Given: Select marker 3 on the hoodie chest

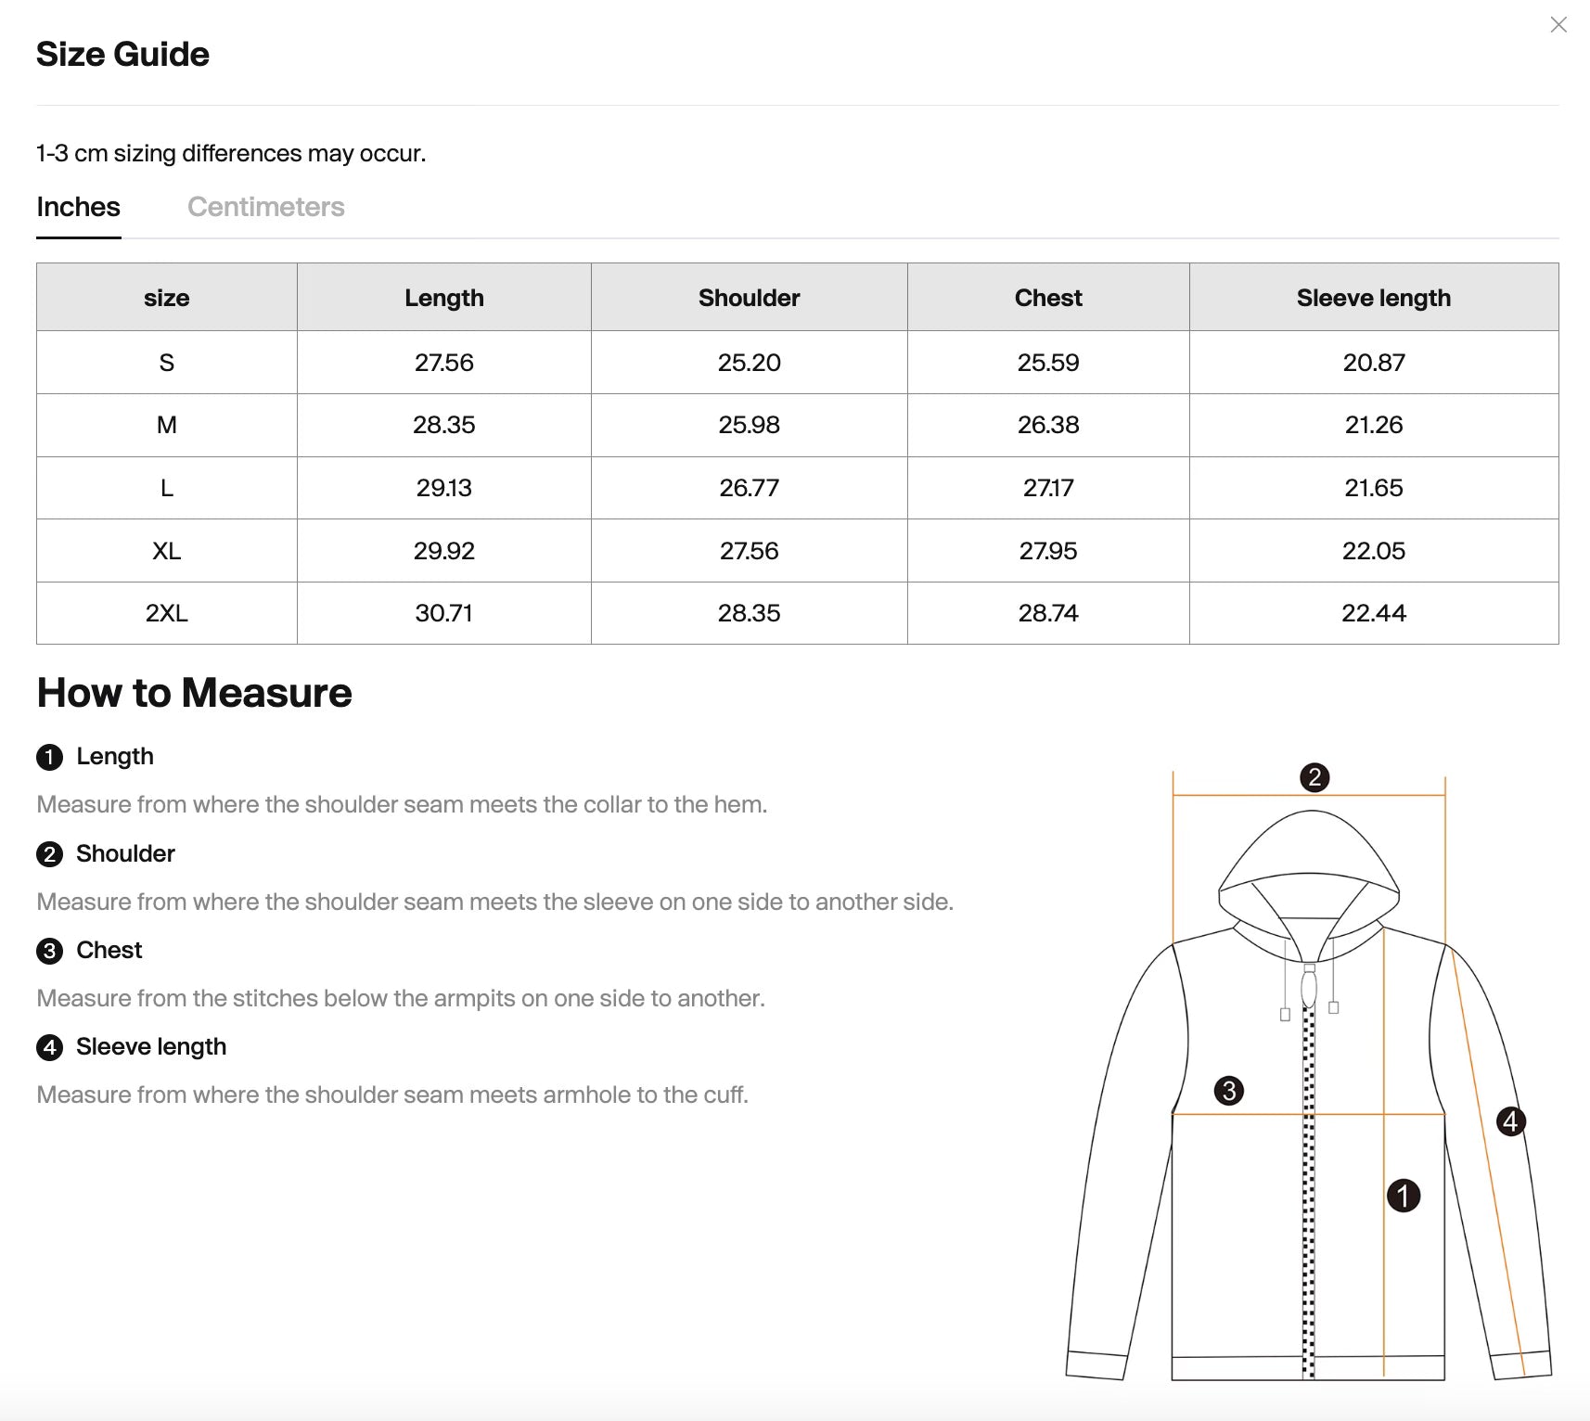Looking at the screenshot, I should [1229, 1093].
